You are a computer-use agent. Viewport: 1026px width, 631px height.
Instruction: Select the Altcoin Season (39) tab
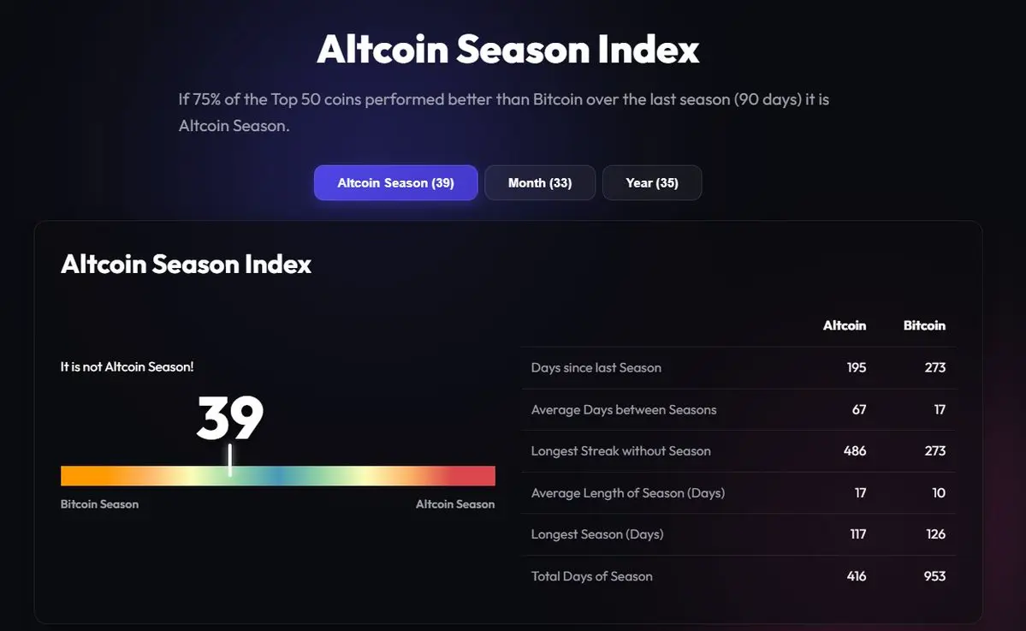click(396, 182)
